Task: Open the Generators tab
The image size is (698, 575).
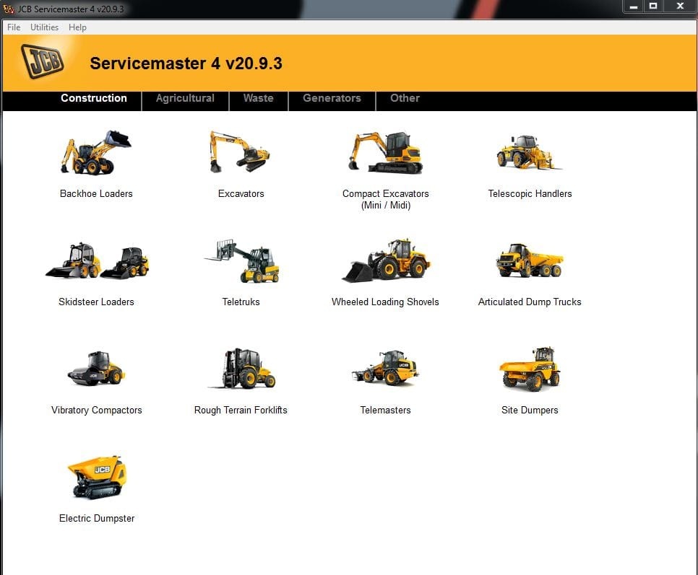Action: (332, 98)
